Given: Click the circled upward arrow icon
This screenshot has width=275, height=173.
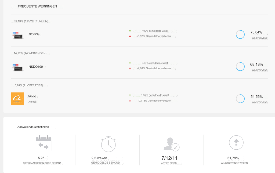Looking at the screenshot, I should [x=236, y=143].
